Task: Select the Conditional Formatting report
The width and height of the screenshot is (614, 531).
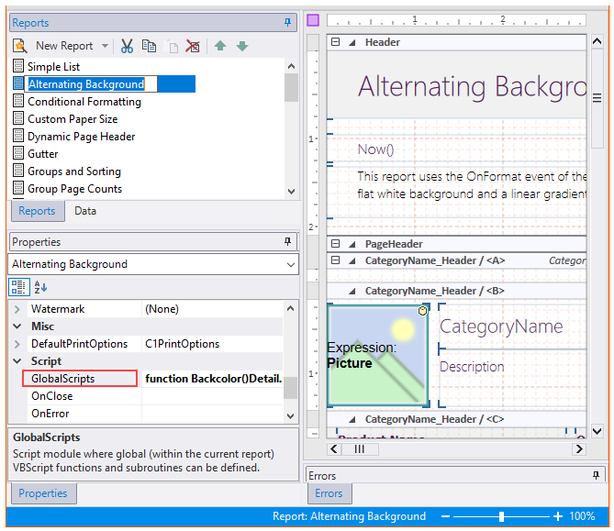Action: pos(84,102)
